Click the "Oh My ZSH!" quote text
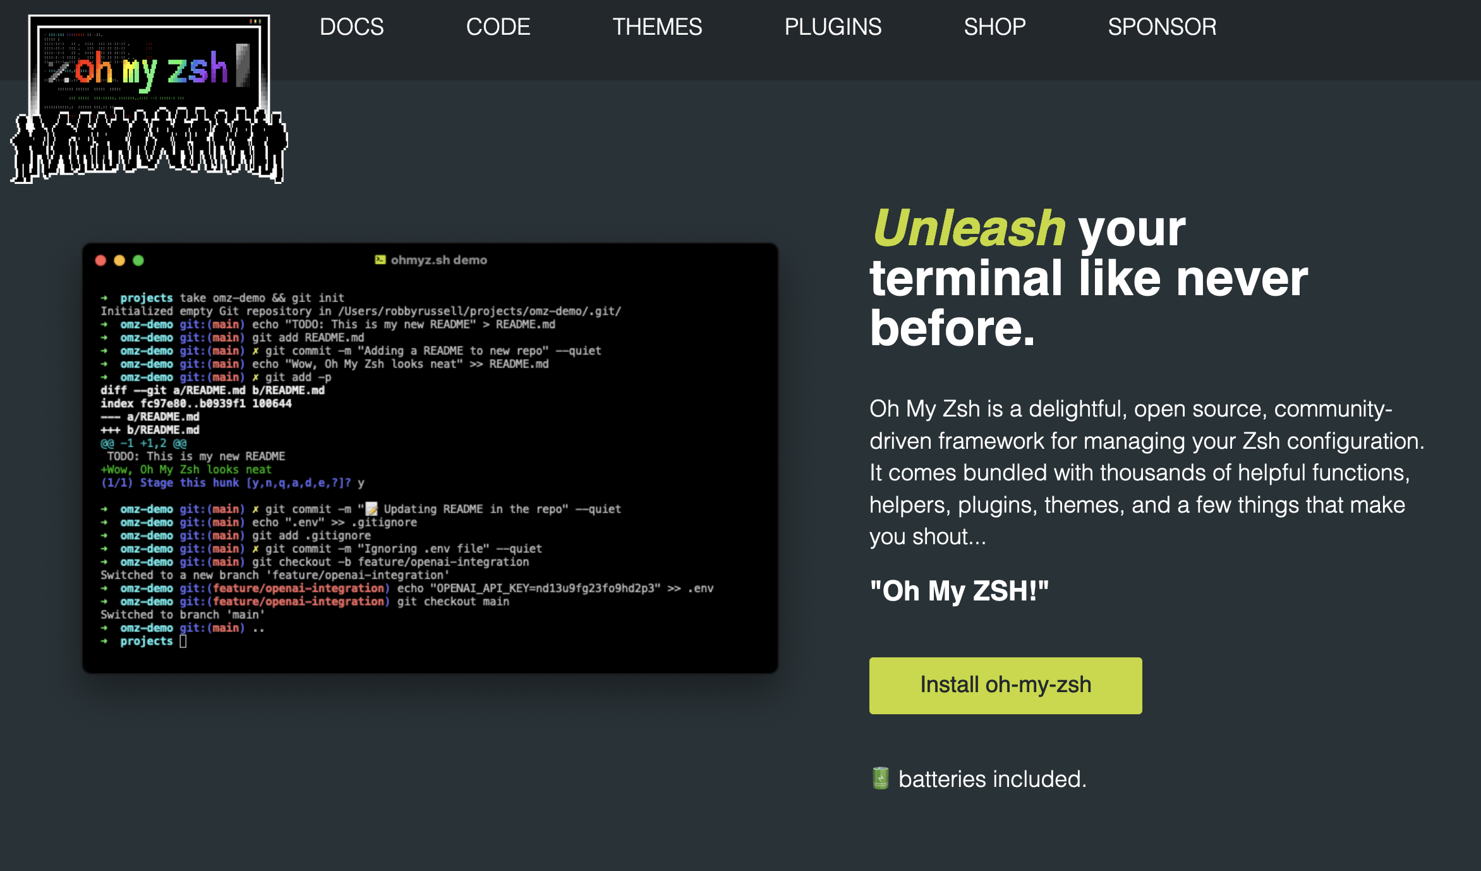1481x871 pixels. coord(959,591)
